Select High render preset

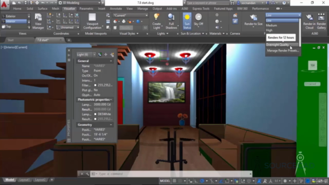coord(282,30)
